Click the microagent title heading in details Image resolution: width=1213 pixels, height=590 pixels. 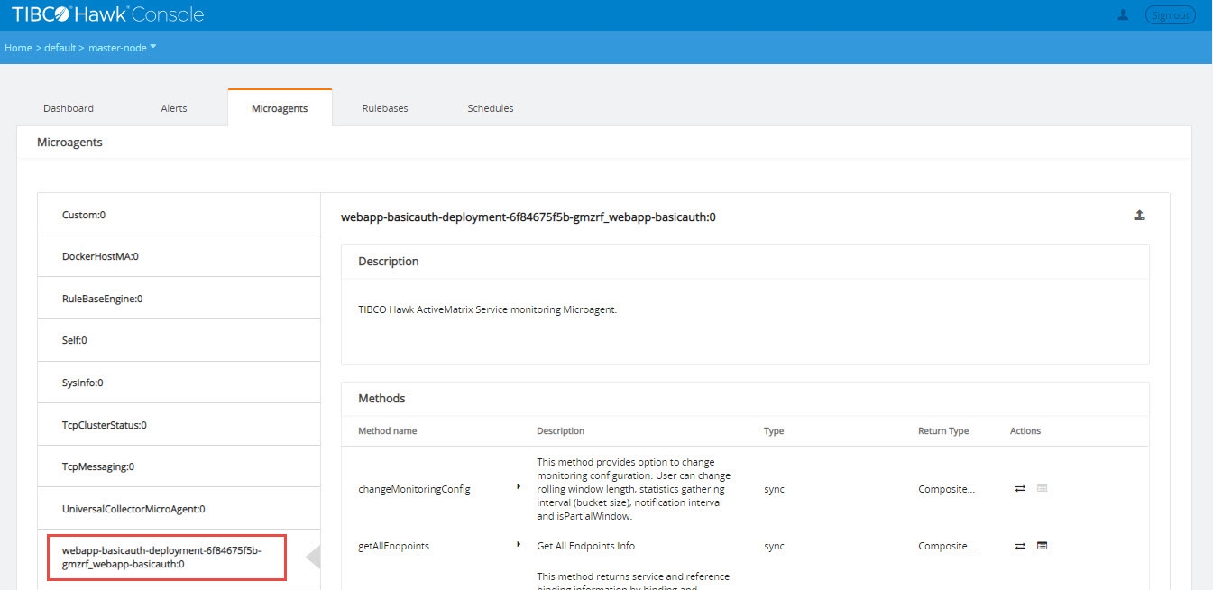[x=528, y=217]
